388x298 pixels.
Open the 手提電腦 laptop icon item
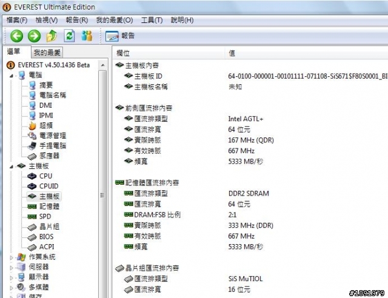(32, 145)
